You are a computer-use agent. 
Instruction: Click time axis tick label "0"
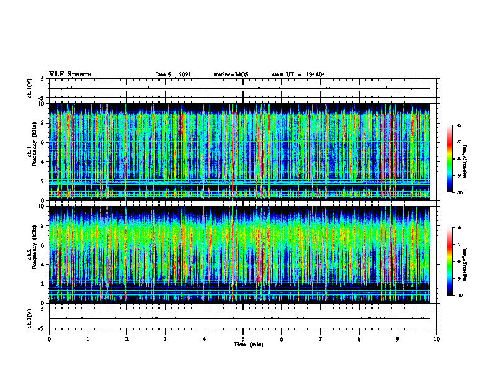[x=49, y=338]
